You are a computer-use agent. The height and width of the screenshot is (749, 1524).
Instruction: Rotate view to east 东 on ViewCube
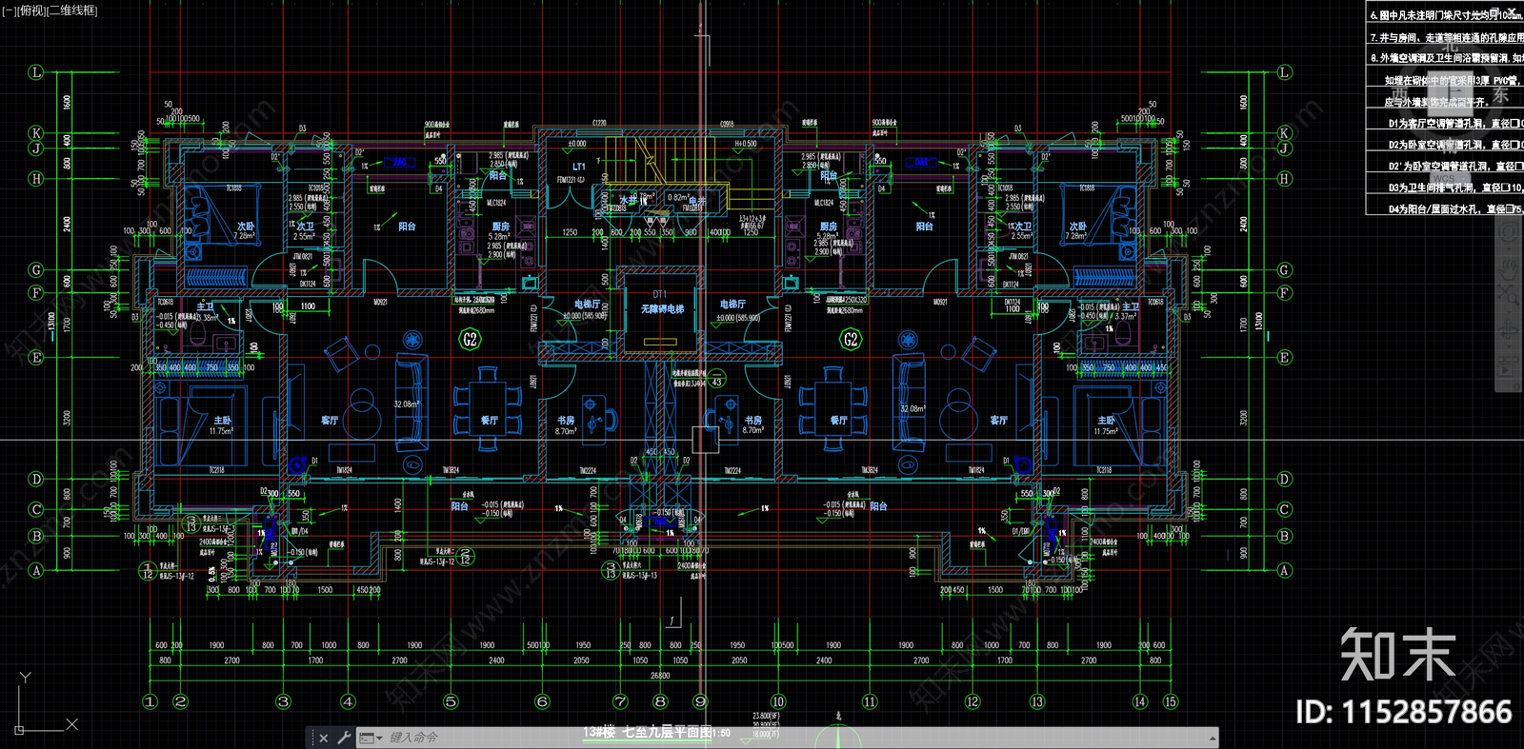coord(1500,94)
